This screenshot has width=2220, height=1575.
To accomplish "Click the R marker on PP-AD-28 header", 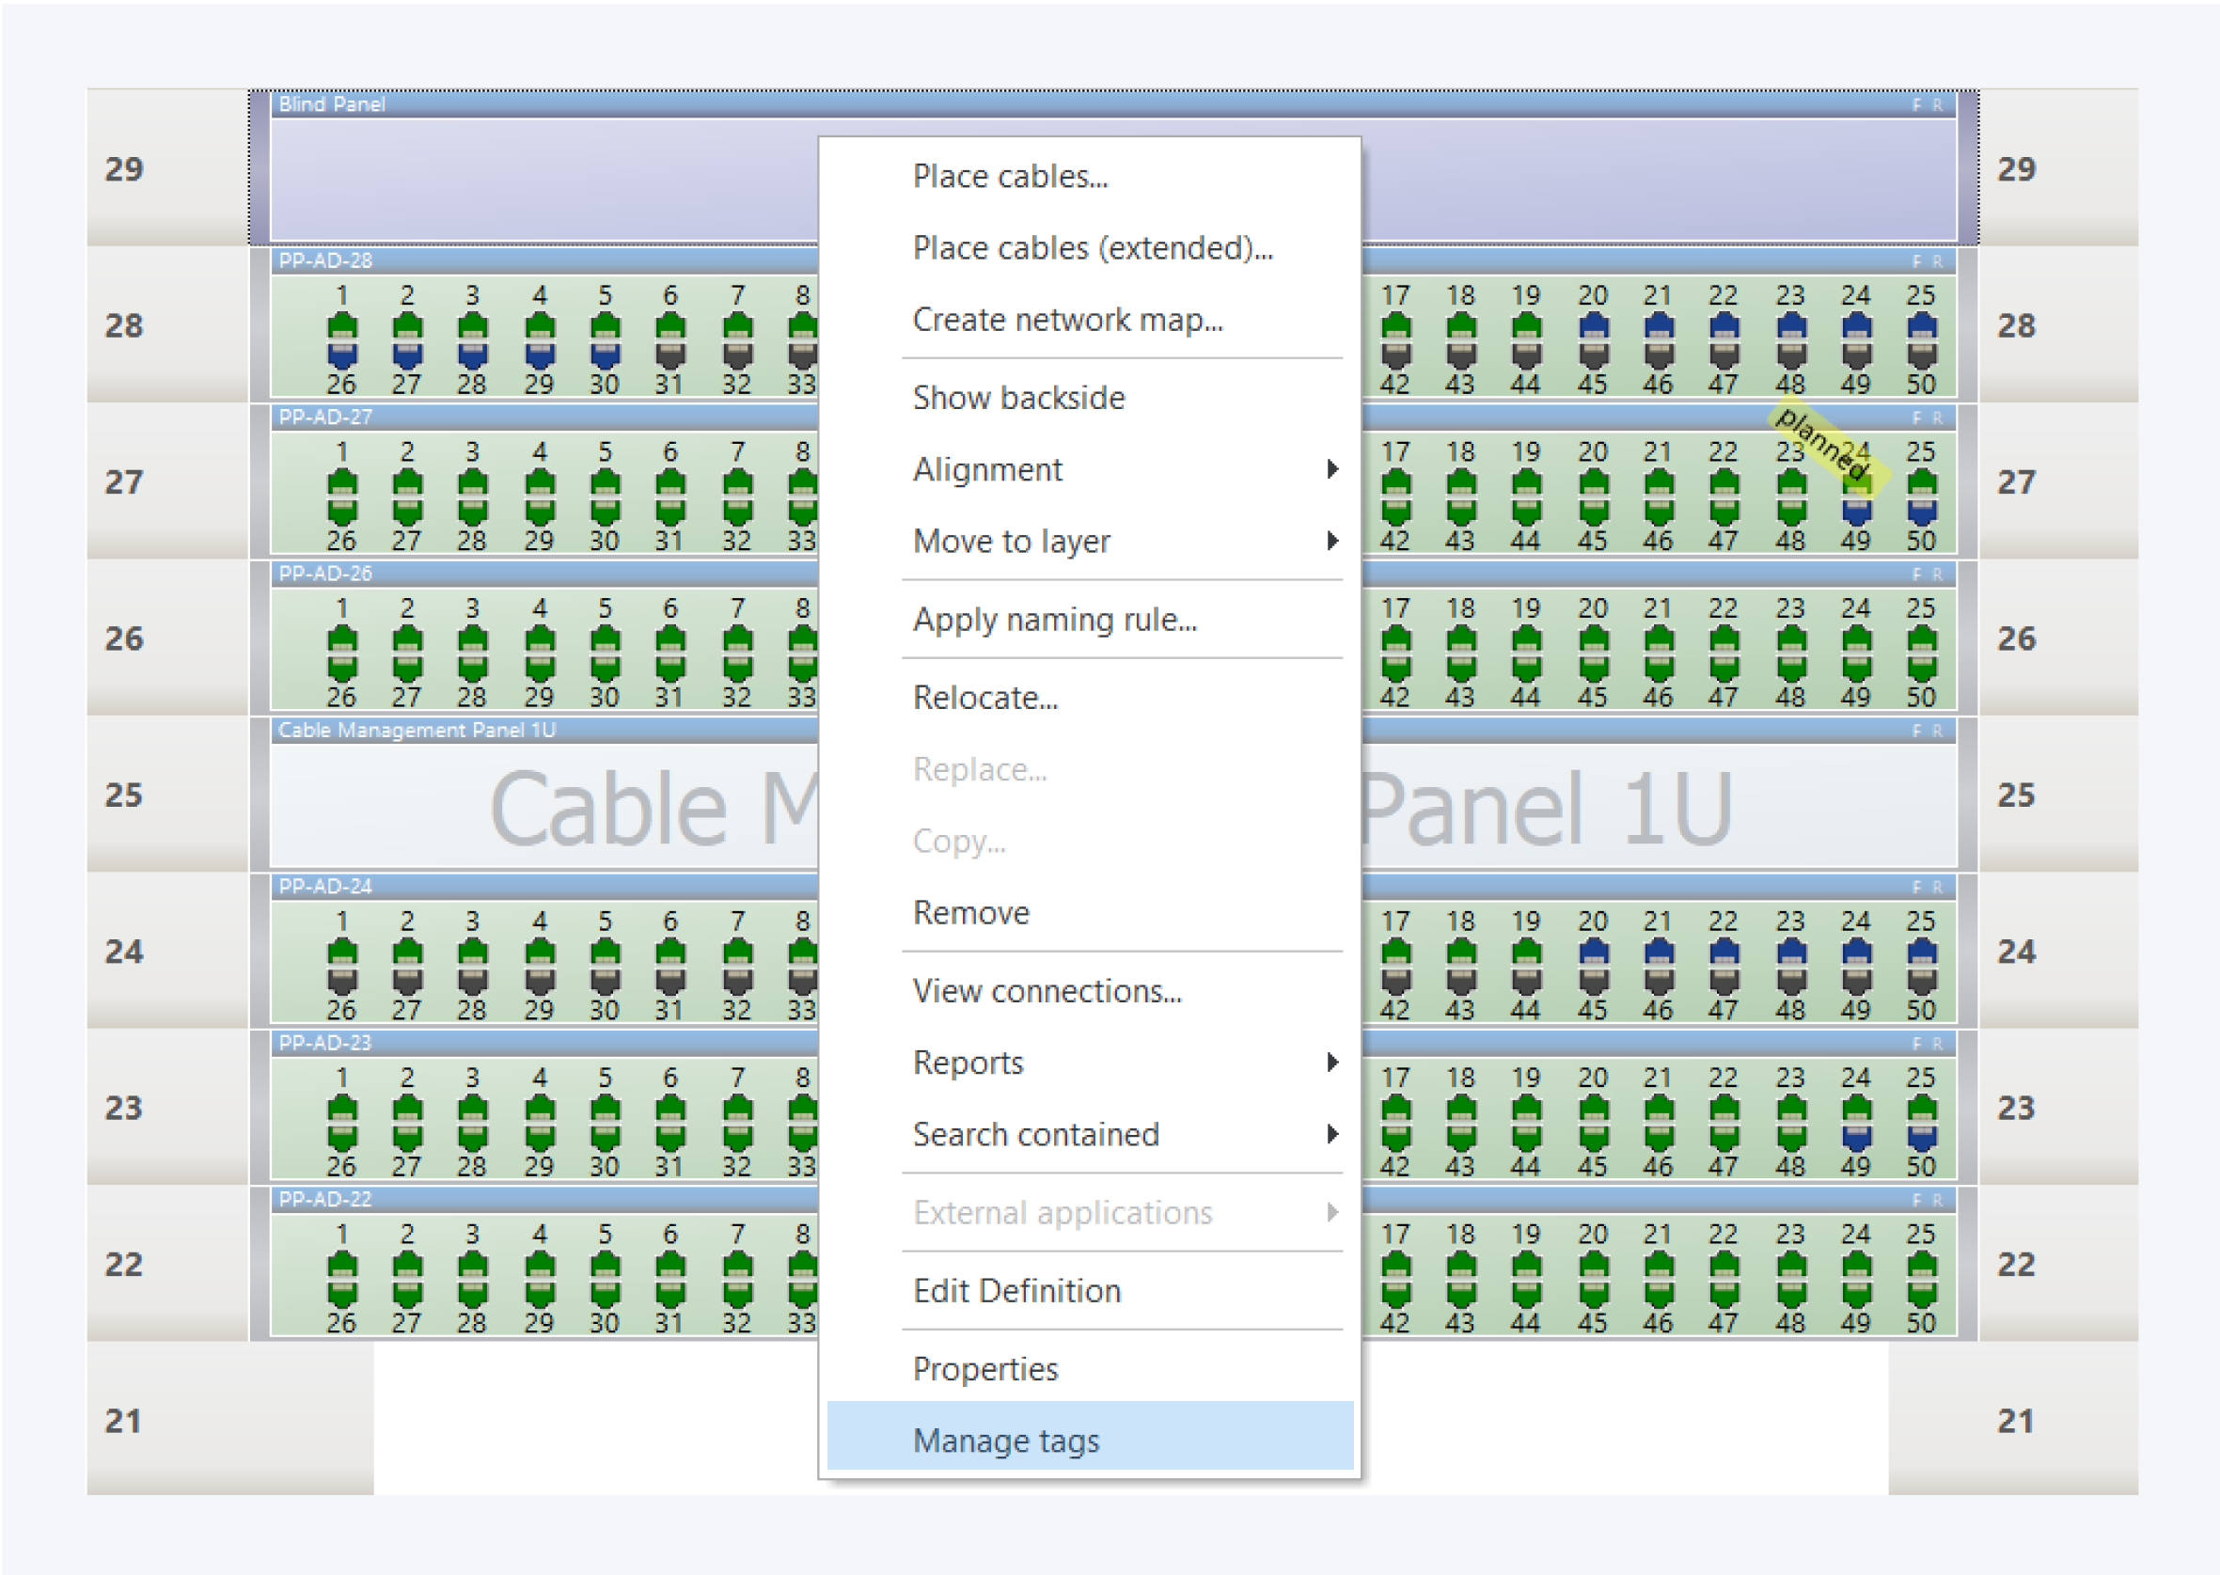I will [1937, 260].
